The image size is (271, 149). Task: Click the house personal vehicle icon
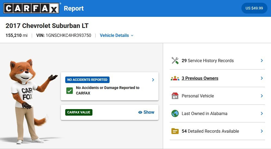[175, 96]
